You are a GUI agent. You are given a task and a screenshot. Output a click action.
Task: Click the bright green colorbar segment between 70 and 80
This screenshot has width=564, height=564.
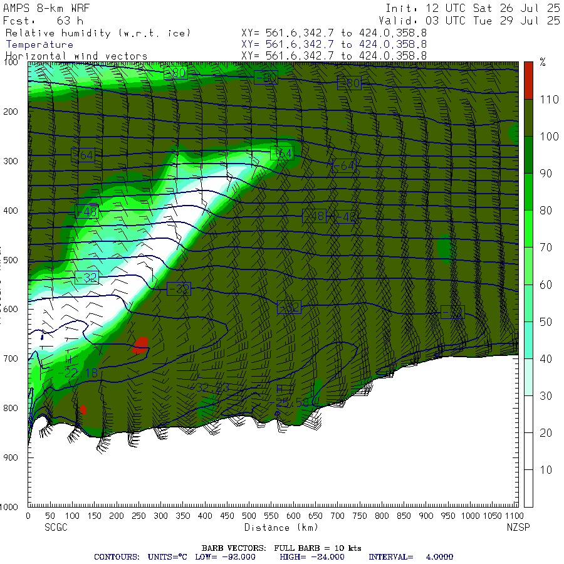pos(528,229)
